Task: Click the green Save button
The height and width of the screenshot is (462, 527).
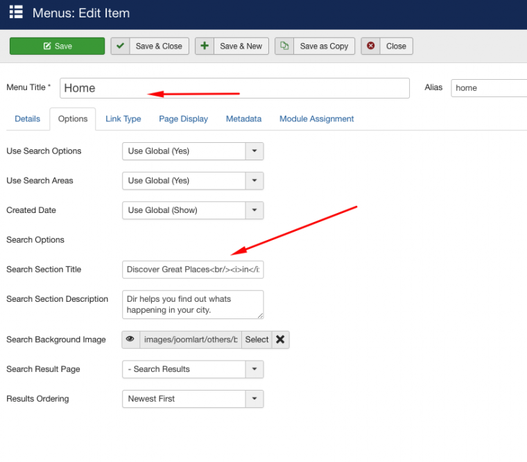Action: 58,46
